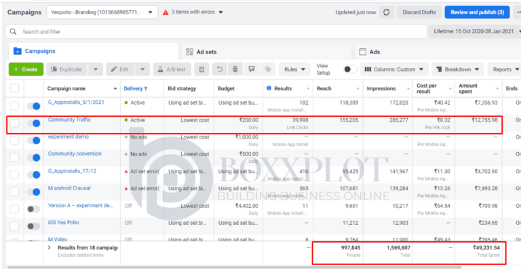Switch to the Campaigns tab
521x269 pixels.
93,51
